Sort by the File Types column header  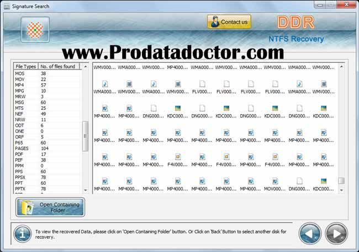25,66
